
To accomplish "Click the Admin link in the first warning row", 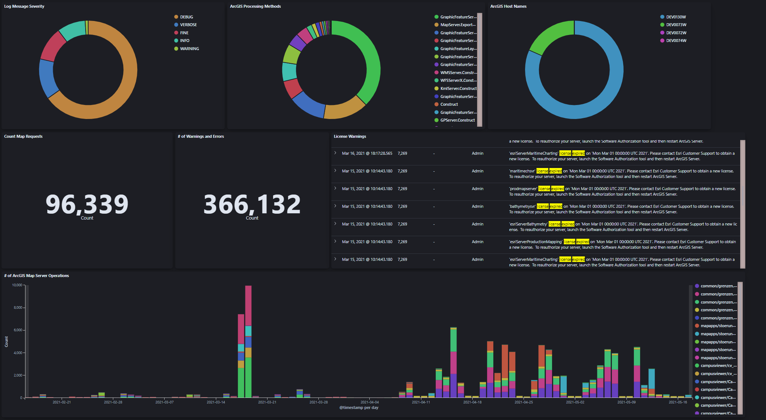I will coord(477,153).
